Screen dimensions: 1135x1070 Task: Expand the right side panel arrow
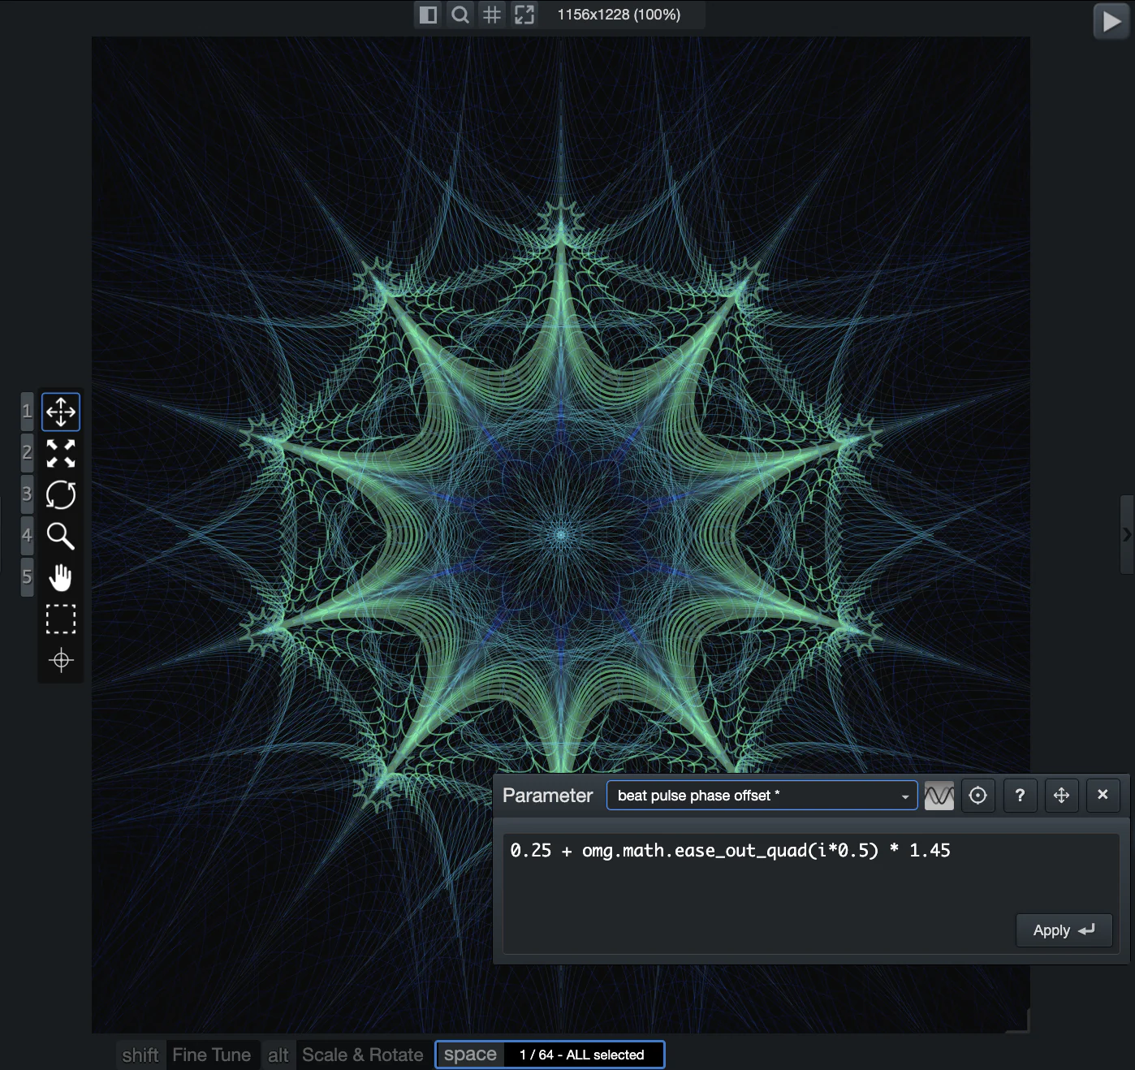[1127, 534]
